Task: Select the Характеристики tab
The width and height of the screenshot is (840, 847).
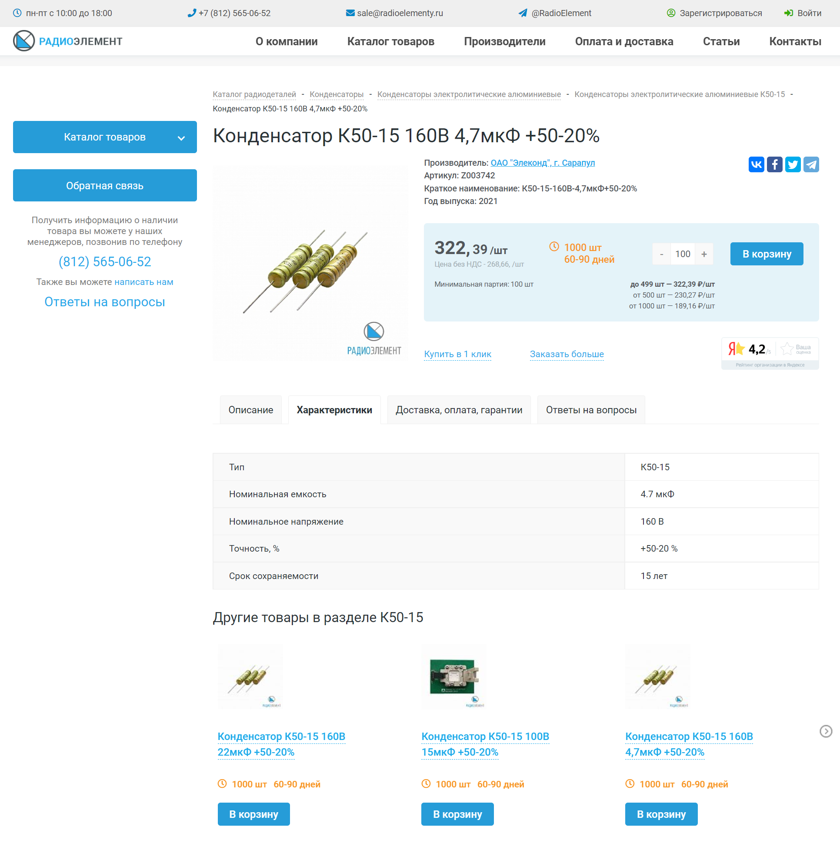Action: (x=334, y=410)
